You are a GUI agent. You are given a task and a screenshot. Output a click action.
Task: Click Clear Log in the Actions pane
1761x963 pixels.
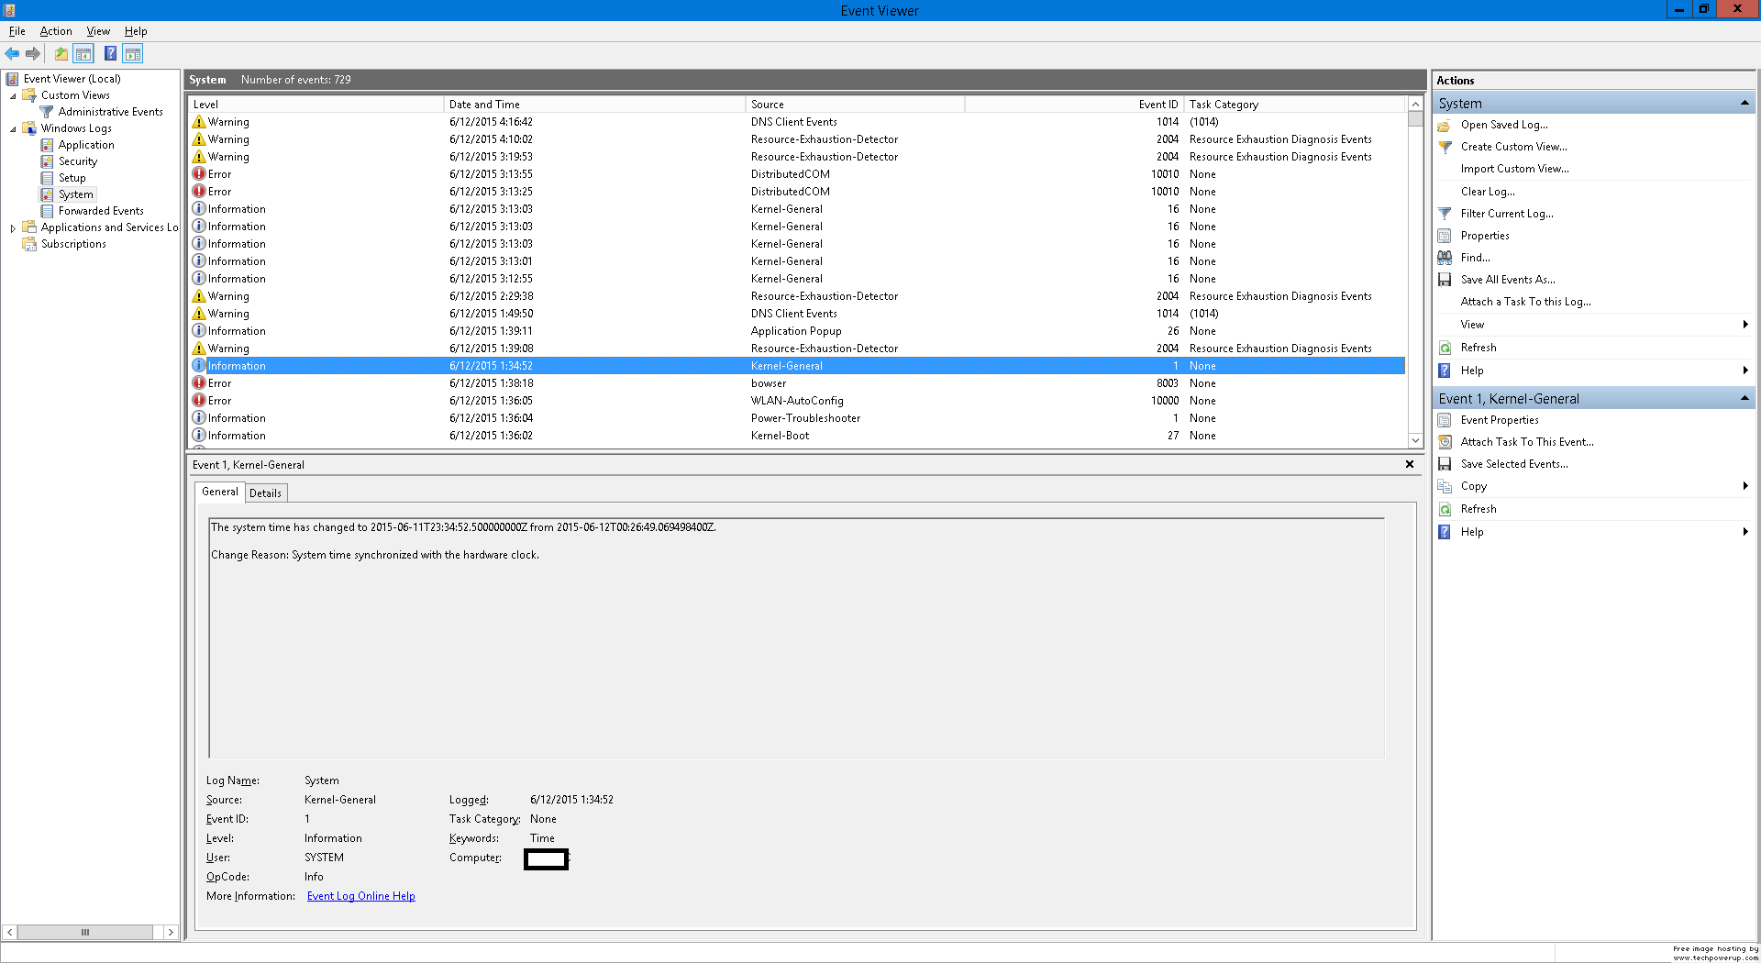1487,191
